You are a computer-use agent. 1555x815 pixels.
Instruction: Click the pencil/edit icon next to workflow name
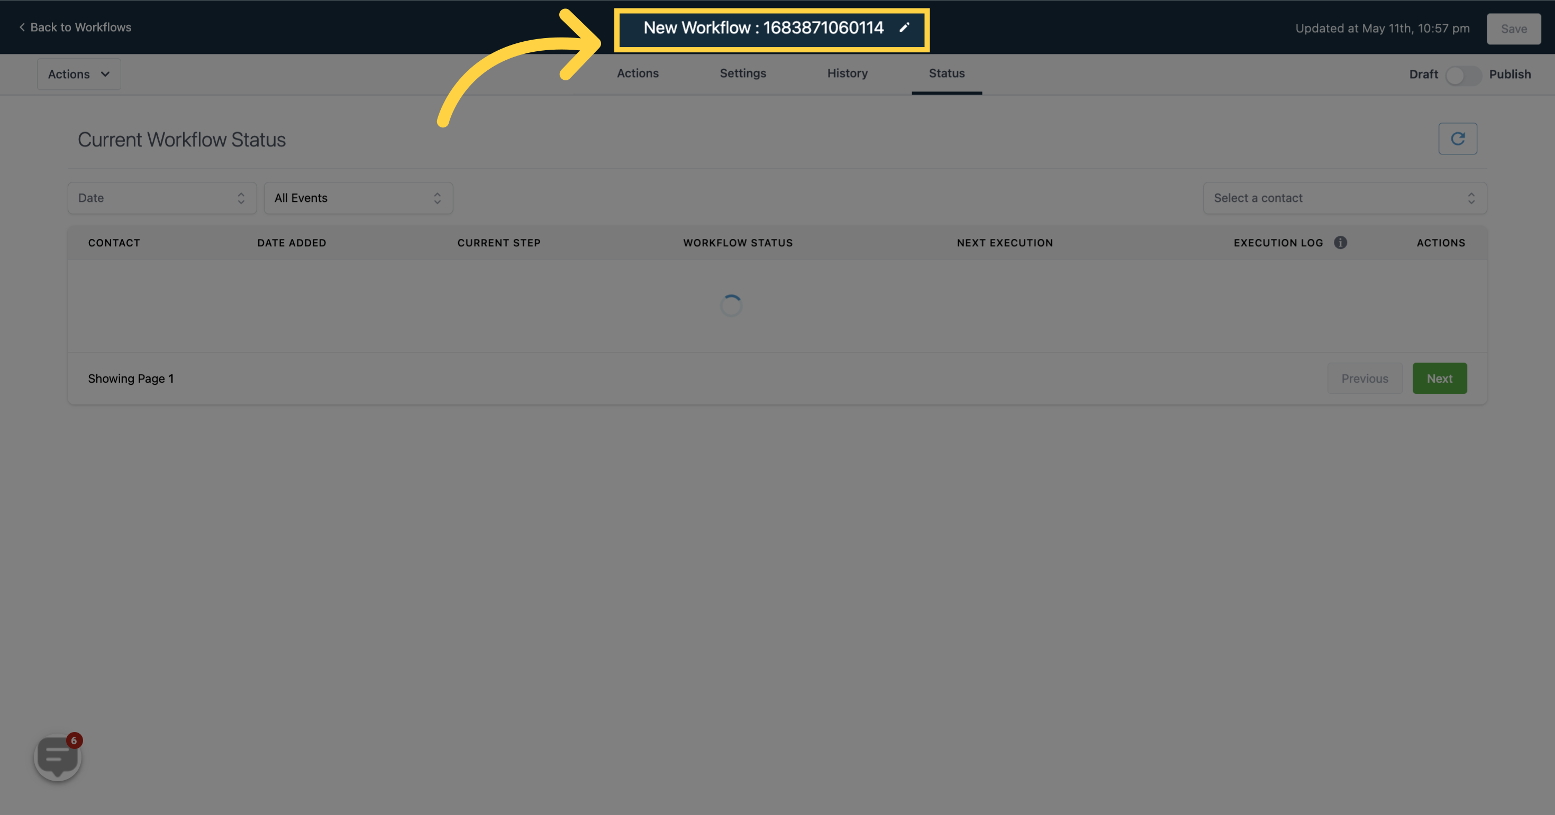tap(903, 28)
